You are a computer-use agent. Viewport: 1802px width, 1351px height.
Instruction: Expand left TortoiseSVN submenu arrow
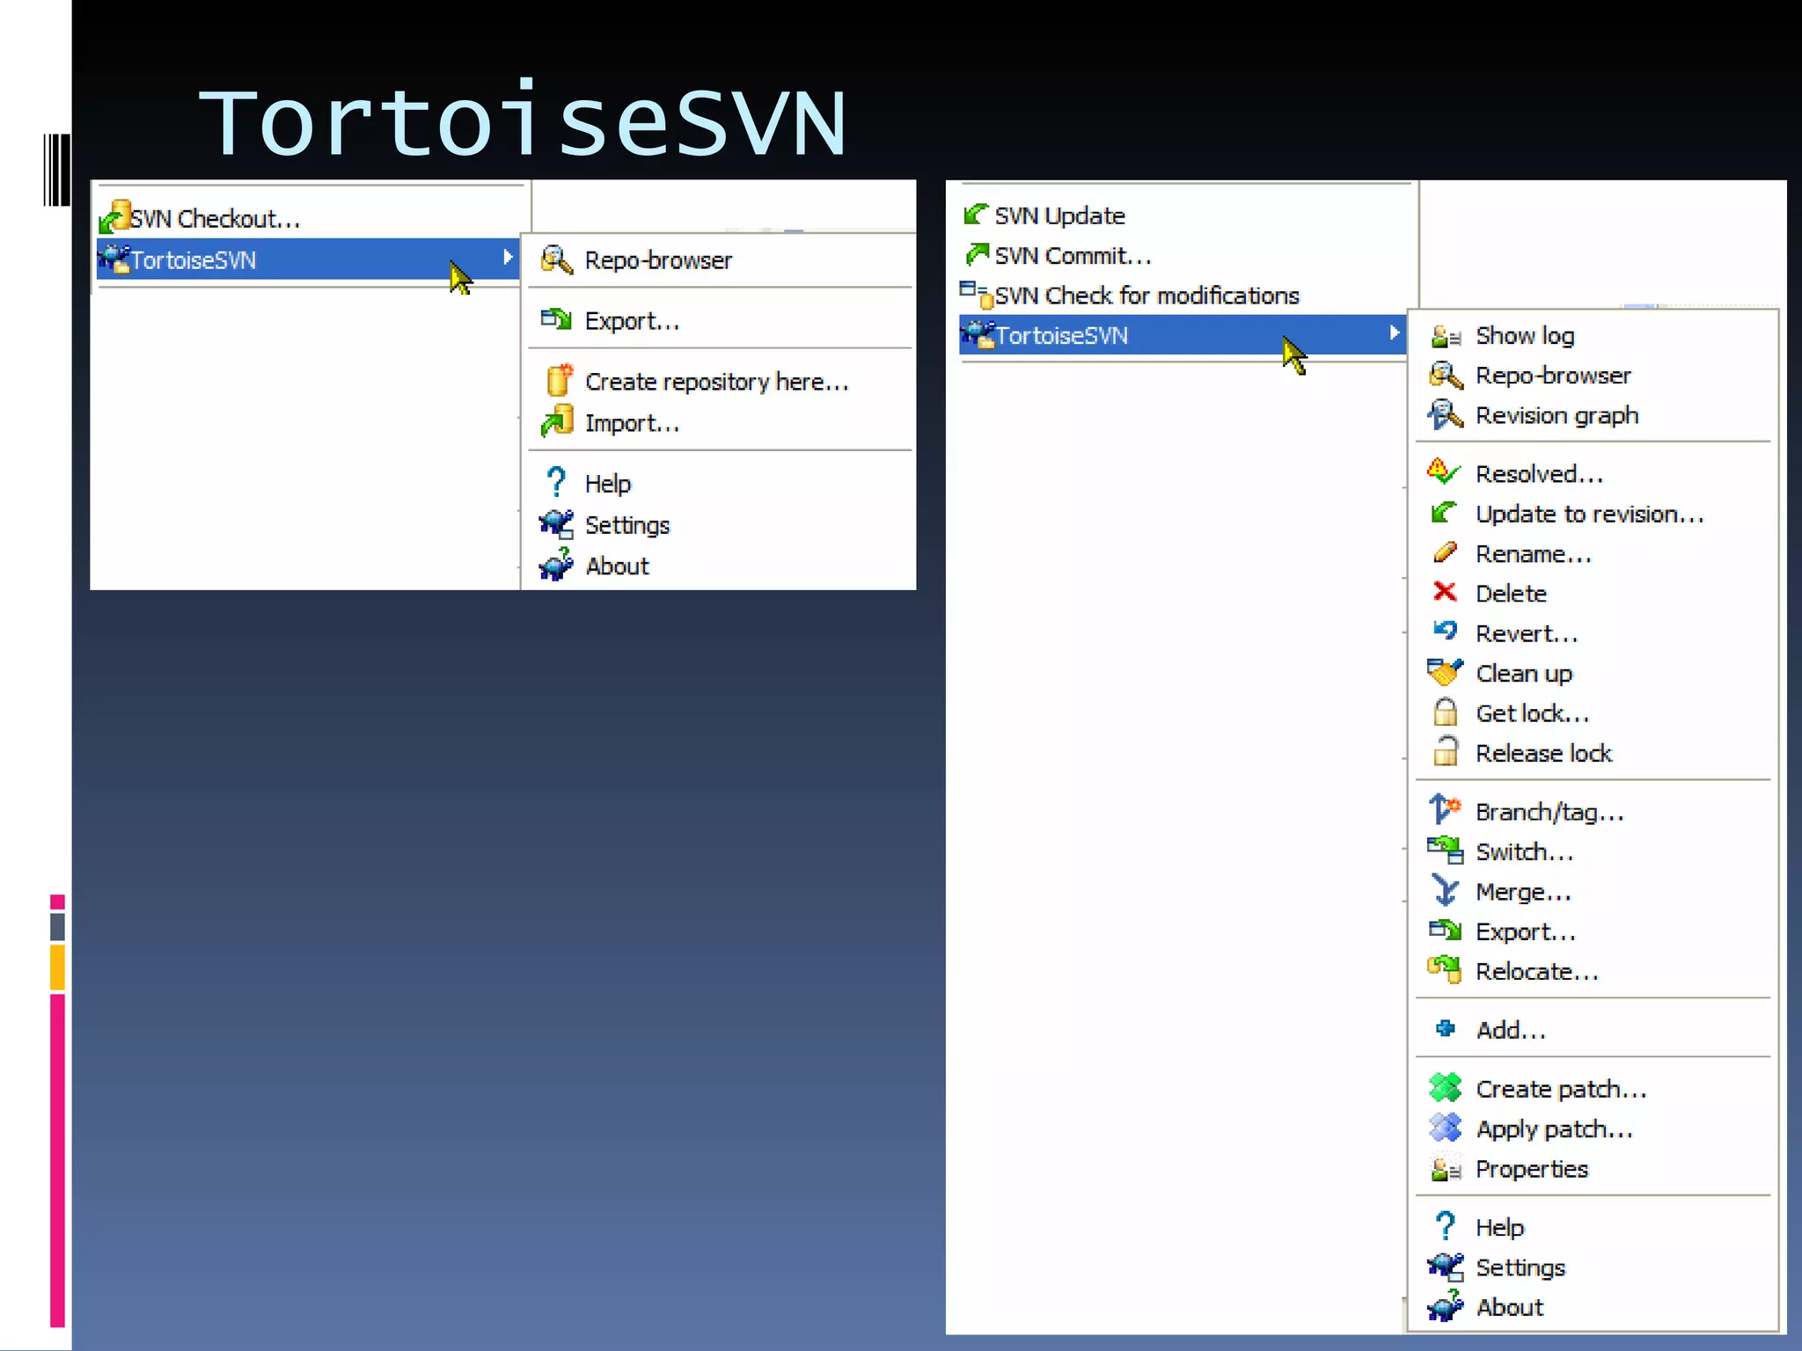click(x=508, y=257)
